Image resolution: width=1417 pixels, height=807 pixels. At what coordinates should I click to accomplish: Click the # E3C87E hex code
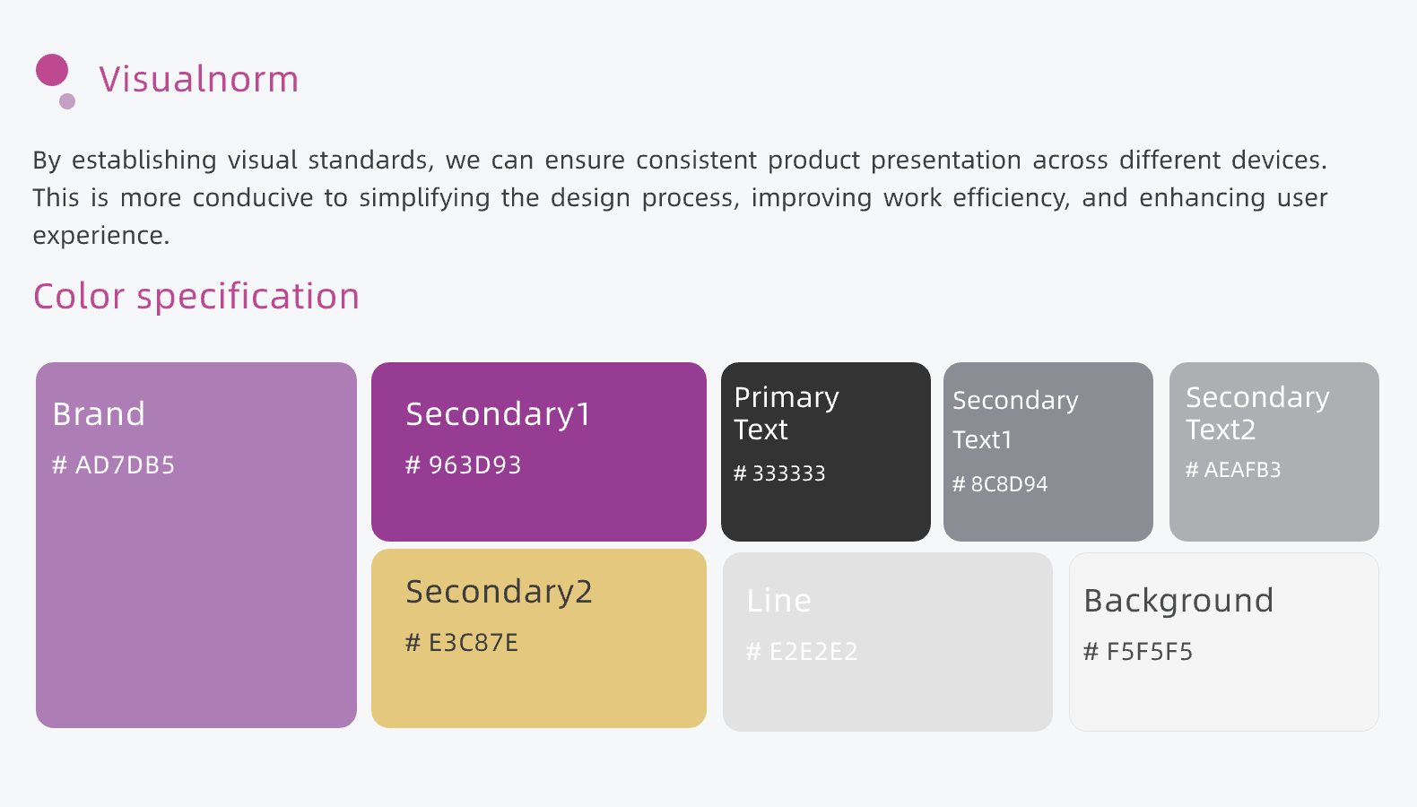click(462, 643)
